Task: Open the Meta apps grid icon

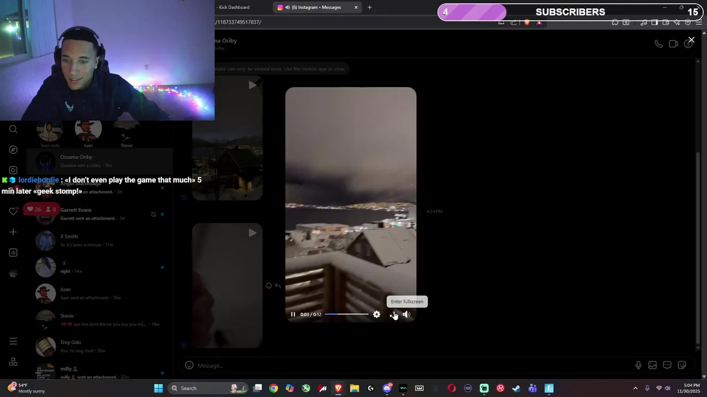Action: 13,362
